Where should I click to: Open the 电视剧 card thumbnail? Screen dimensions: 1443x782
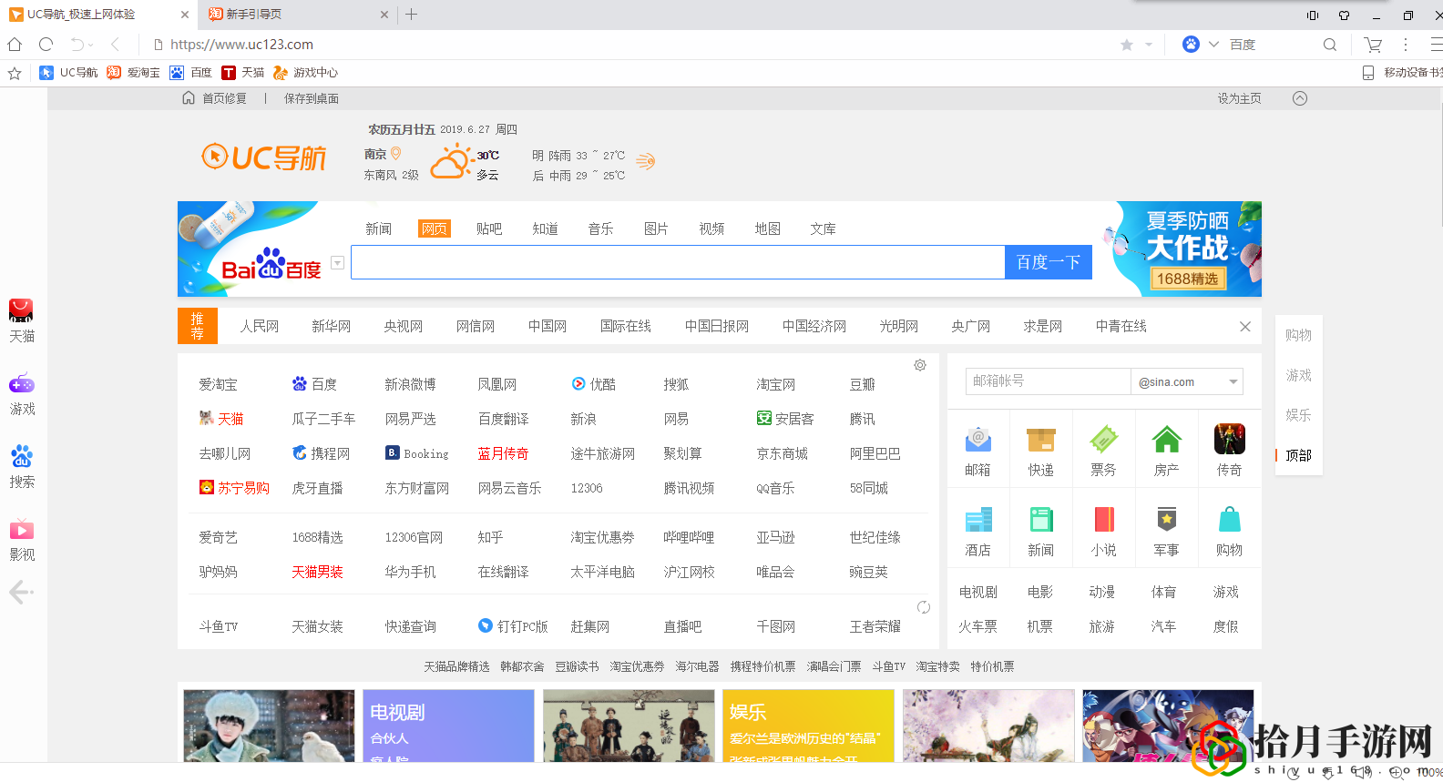tap(448, 726)
